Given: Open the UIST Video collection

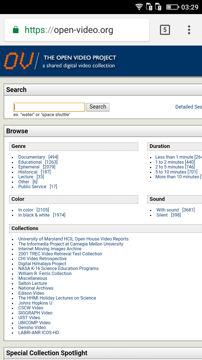Looking at the screenshot, I should 29,318.
